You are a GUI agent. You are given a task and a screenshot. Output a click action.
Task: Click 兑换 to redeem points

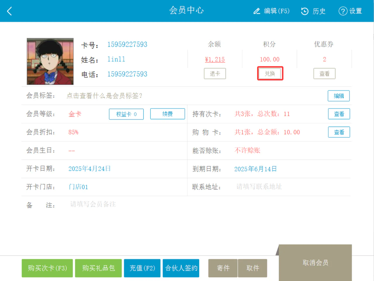click(270, 73)
